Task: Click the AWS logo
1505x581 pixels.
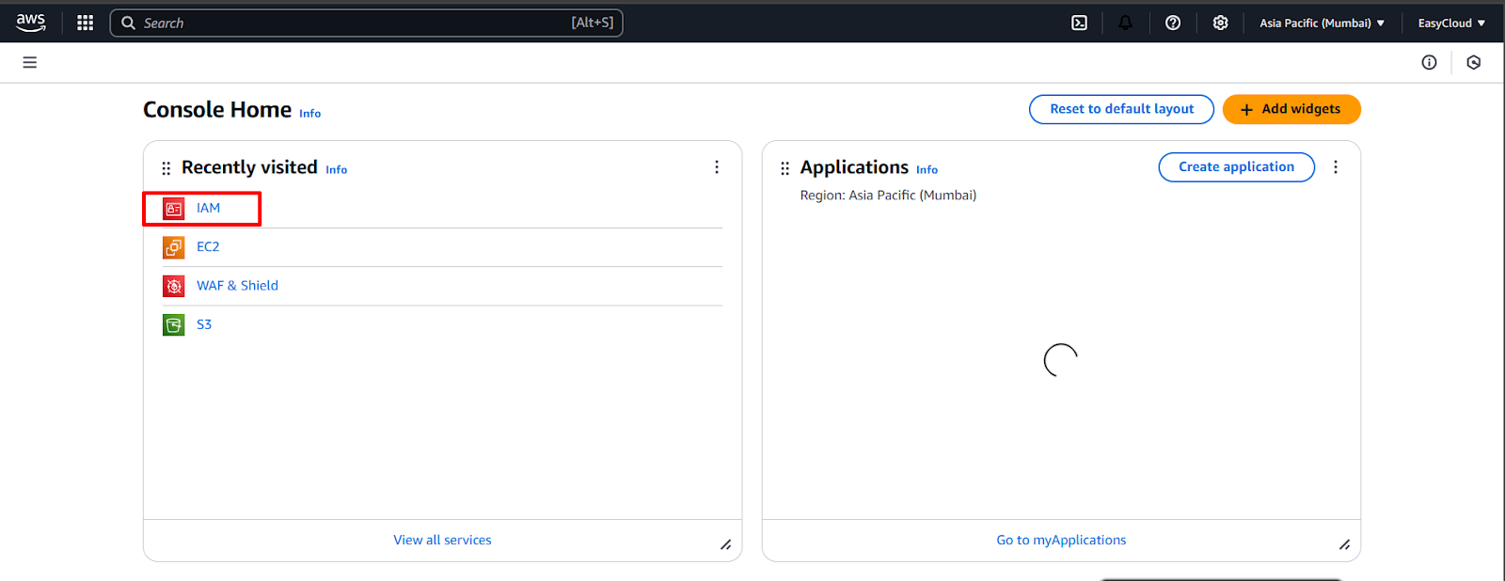Action: coord(31,23)
